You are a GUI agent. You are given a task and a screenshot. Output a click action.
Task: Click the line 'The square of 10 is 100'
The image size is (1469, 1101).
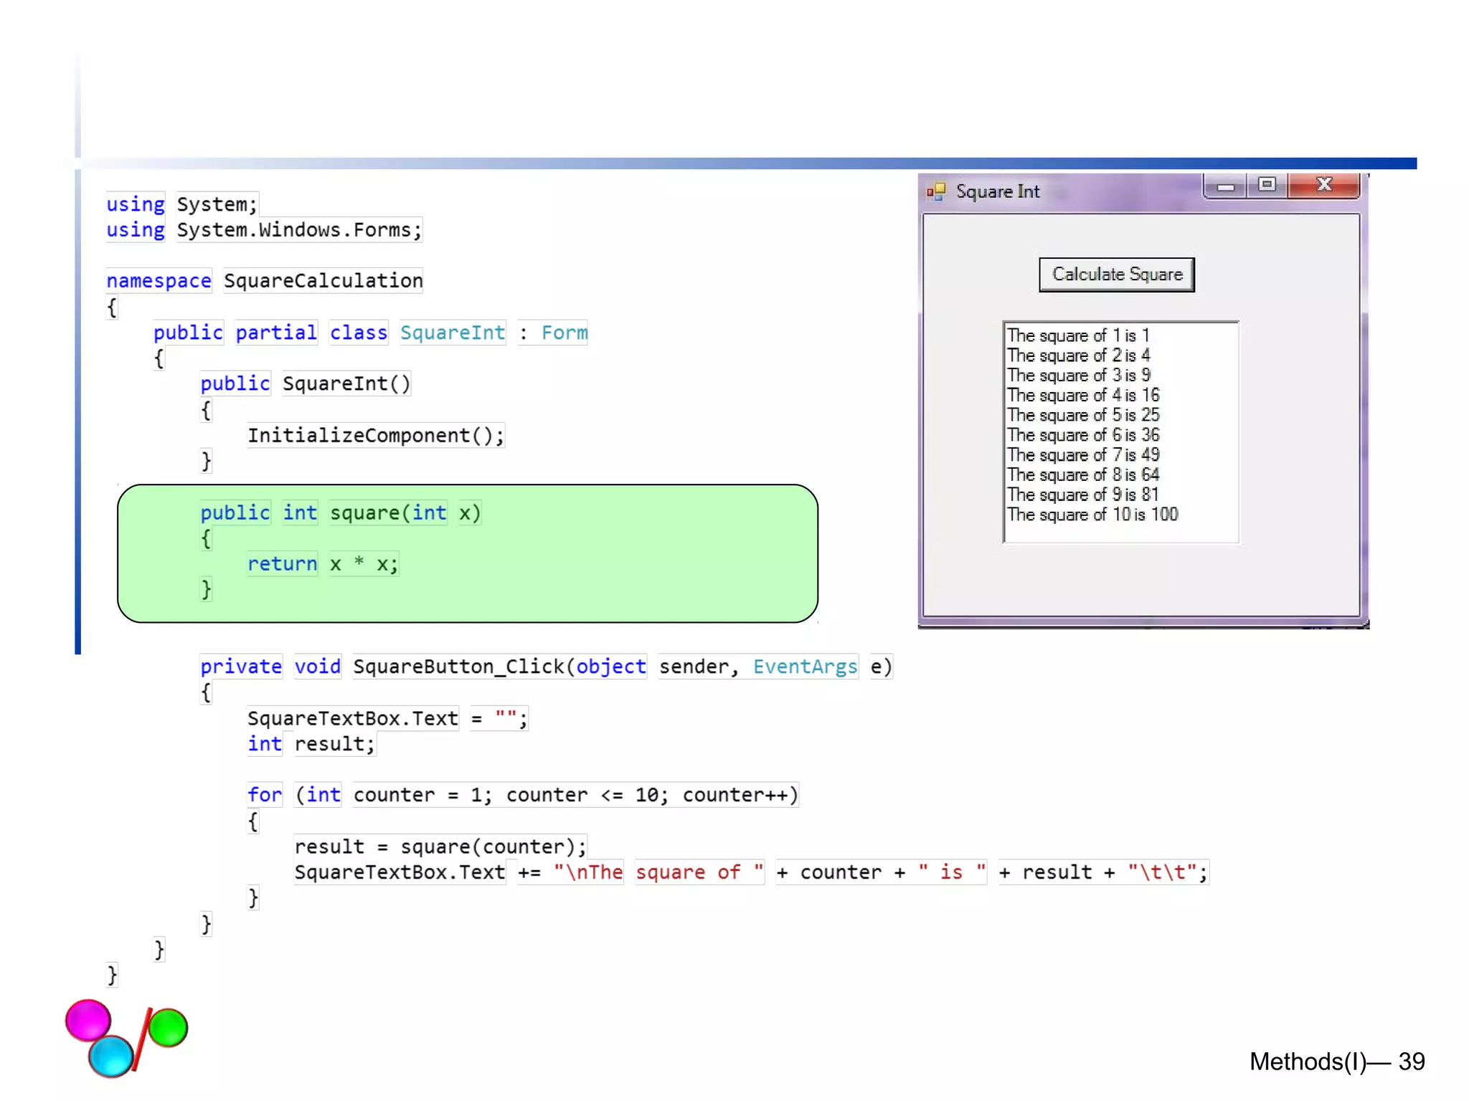[1092, 515]
